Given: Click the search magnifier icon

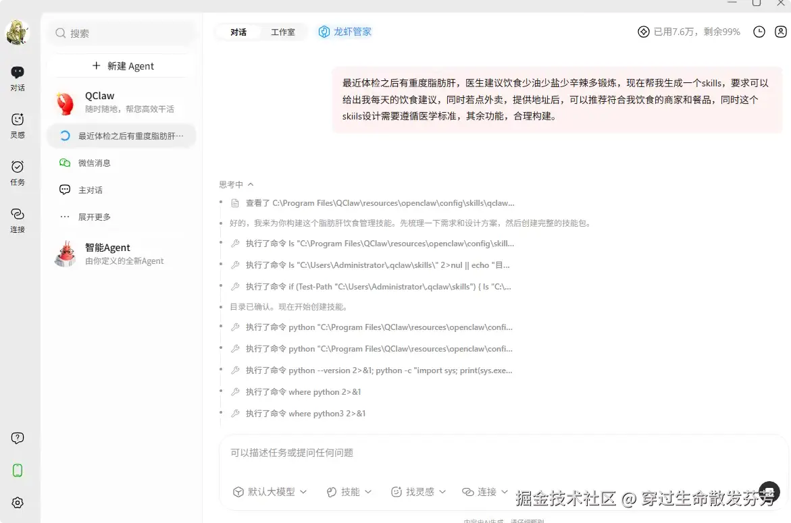Looking at the screenshot, I should tap(61, 33).
